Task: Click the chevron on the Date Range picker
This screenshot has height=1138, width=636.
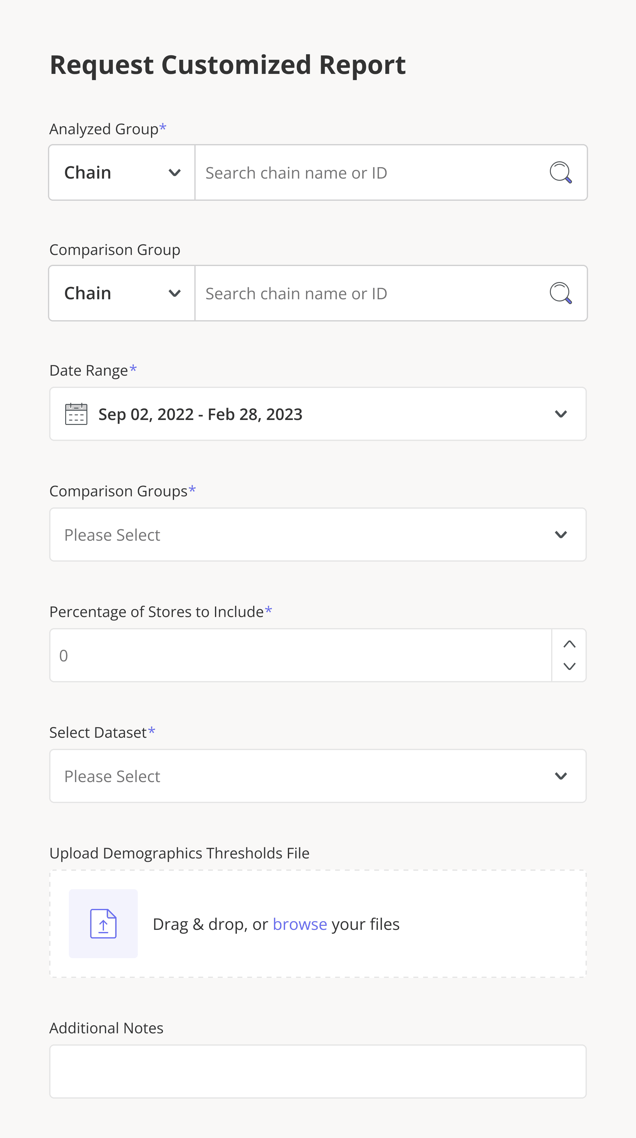Action: pyautogui.click(x=561, y=414)
